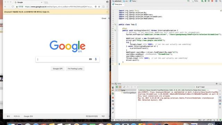Click the test run progress bar
Screen dimensions: 222x125
point(166,87)
